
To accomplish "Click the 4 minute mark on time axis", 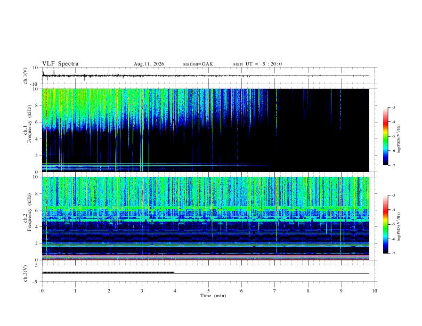I will [175, 291].
